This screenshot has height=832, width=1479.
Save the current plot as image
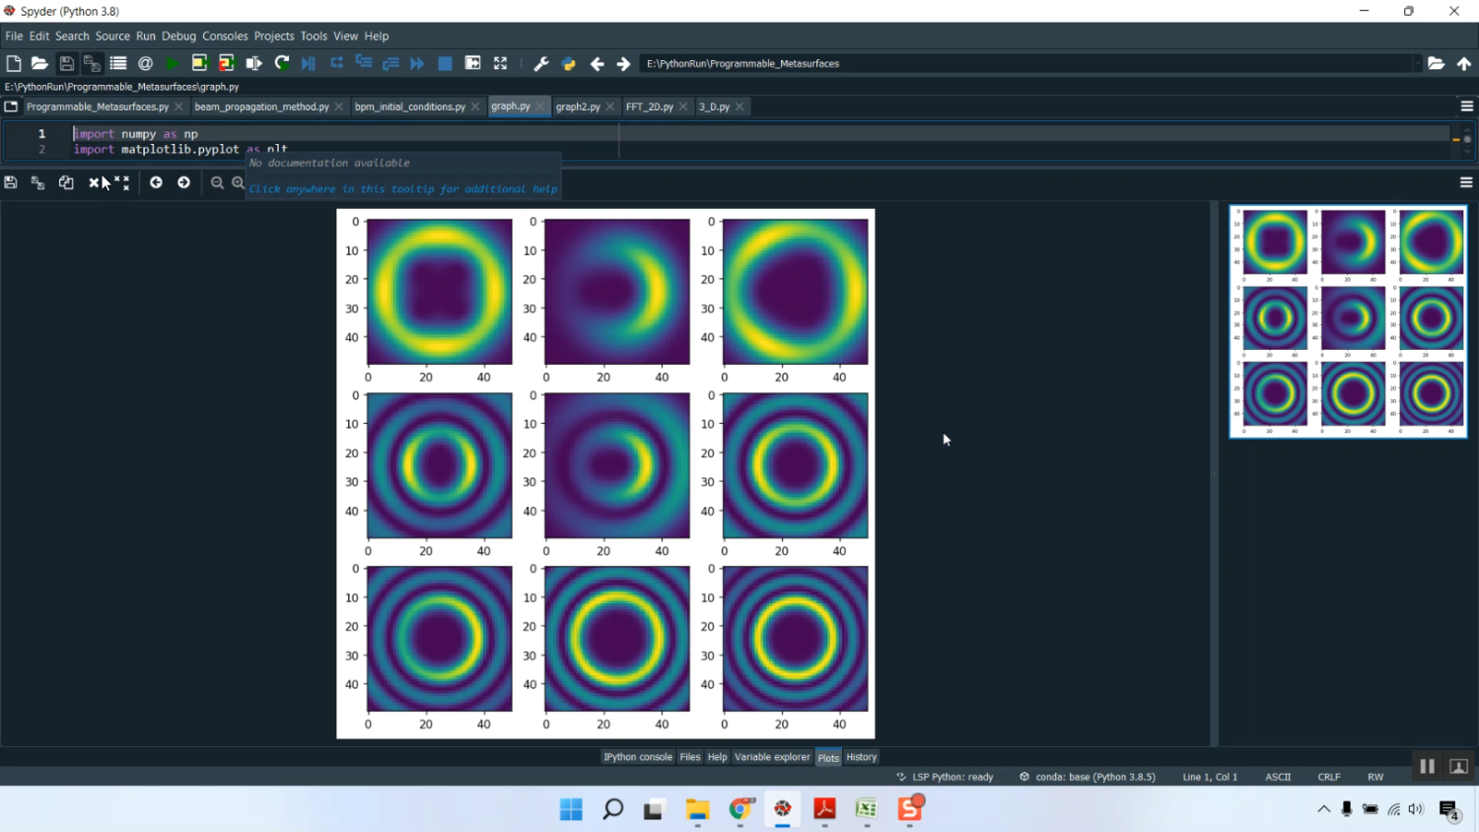point(11,182)
